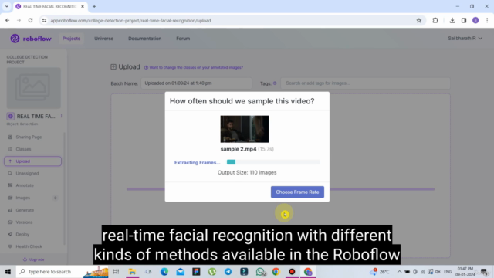Click the address bar URL

pyautogui.click(x=130, y=21)
